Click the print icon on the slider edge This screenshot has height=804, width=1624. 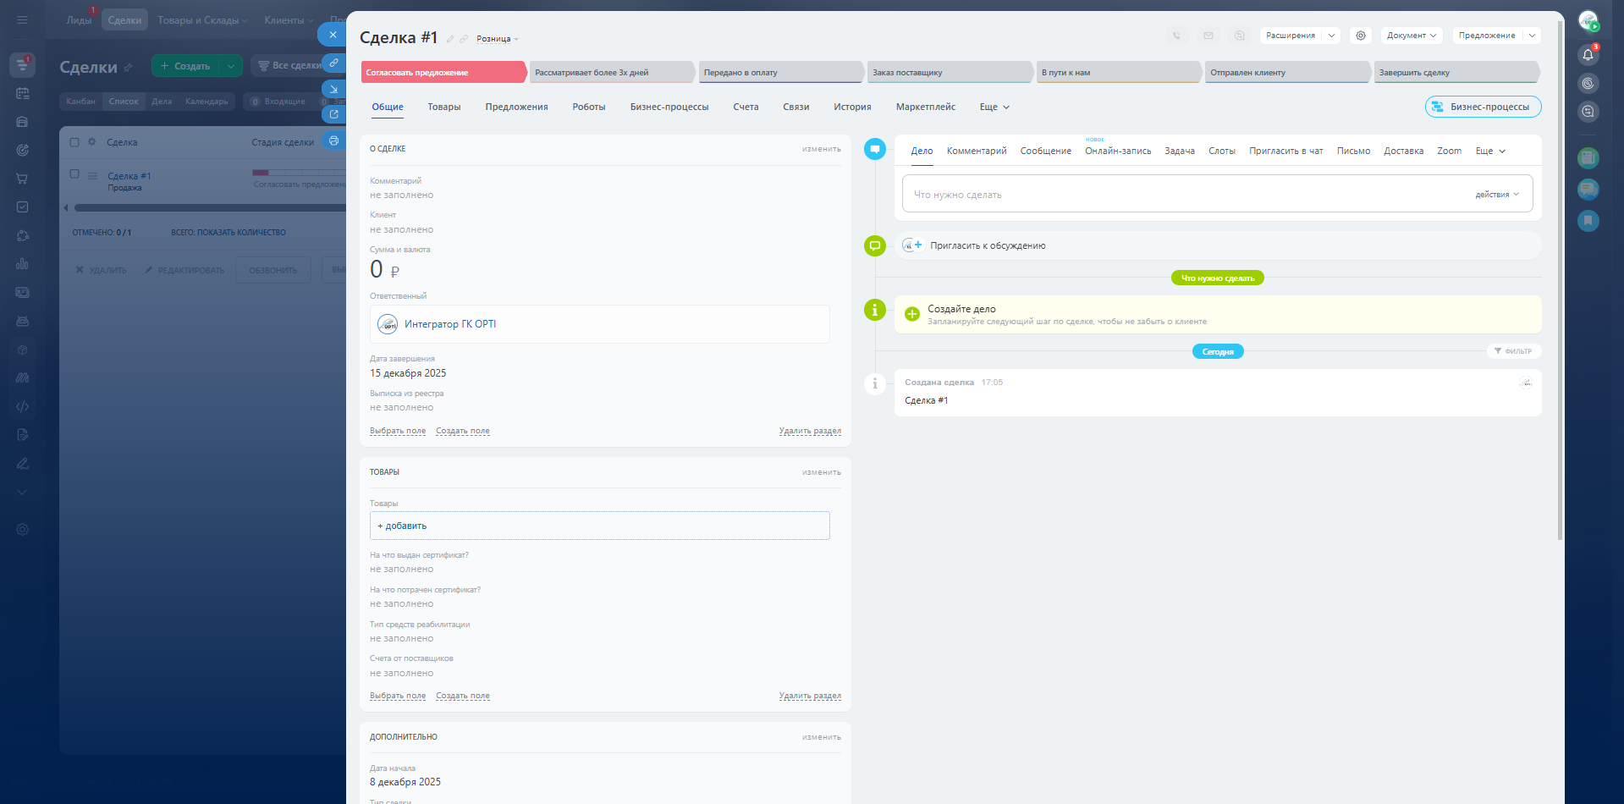point(333,140)
